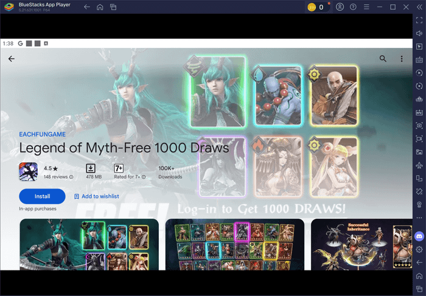Collapse the BlueStacks side toolbar

coord(419,7)
